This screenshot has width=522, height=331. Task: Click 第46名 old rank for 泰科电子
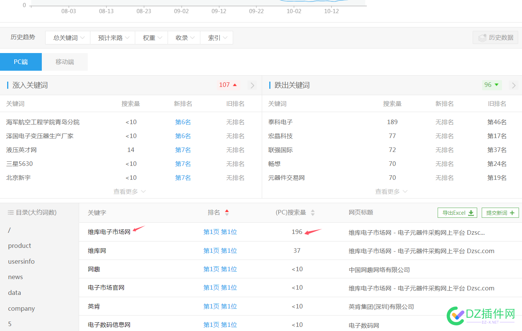497,122
